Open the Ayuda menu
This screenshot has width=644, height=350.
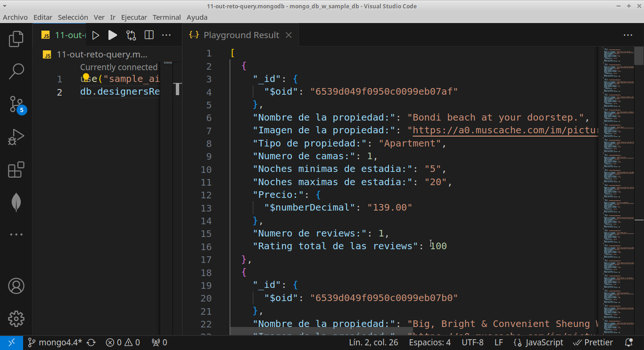(197, 17)
